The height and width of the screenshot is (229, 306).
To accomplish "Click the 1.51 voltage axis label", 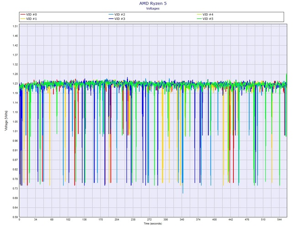I will click(x=16, y=26).
